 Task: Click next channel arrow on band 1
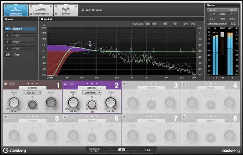(37, 84)
